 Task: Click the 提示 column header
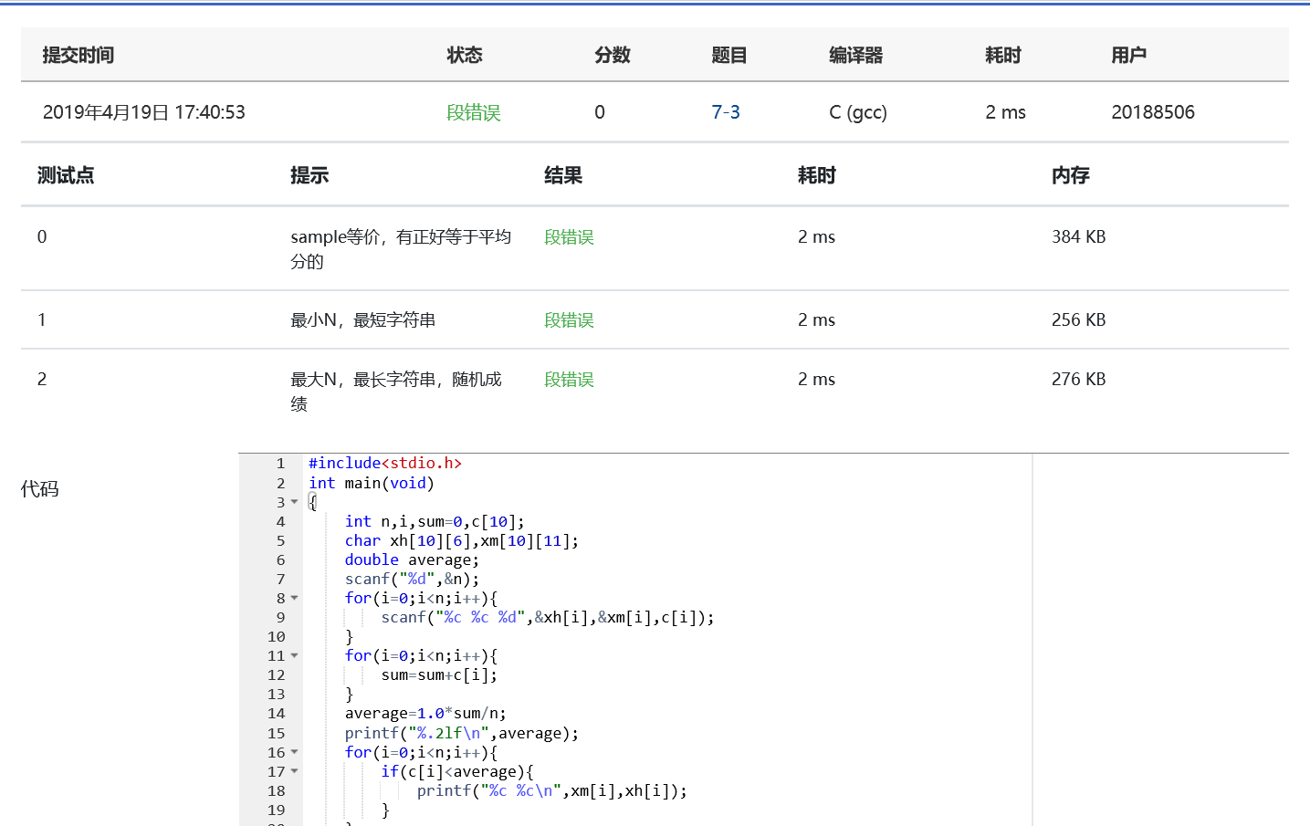pos(309,175)
